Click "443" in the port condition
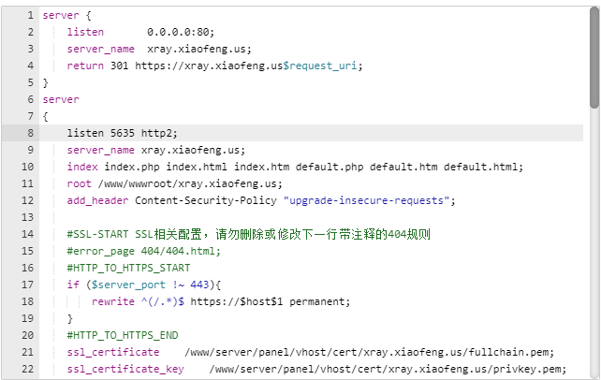This screenshot has width=601, height=380. click(199, 285)
